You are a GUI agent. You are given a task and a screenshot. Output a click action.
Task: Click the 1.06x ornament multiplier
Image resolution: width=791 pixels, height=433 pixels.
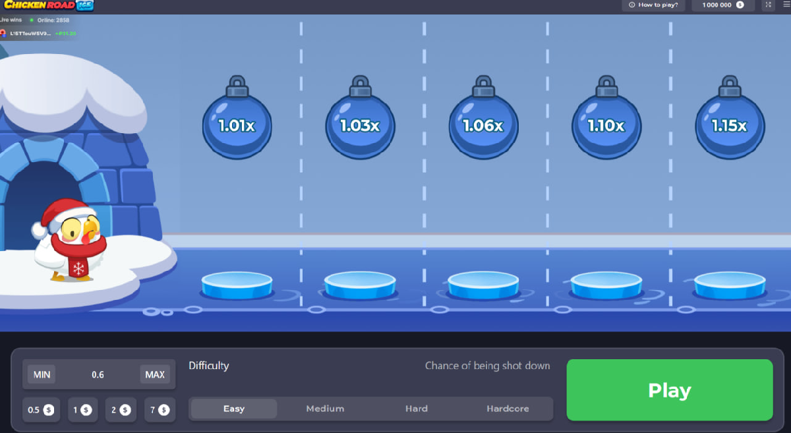coord(483,125)
